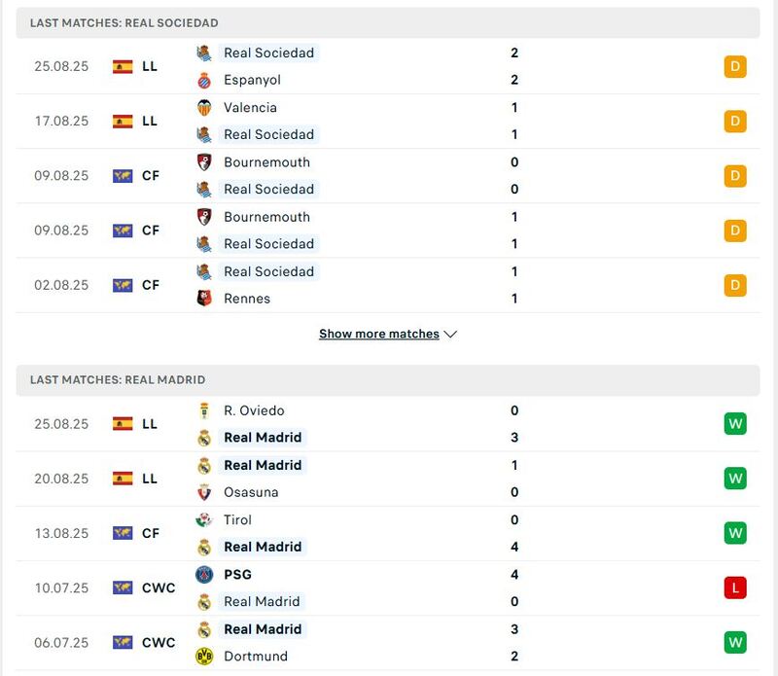This screenshot has width=778, height=676.
Task: Click the Borussia Dortmund crest
Action: (204, 657)
